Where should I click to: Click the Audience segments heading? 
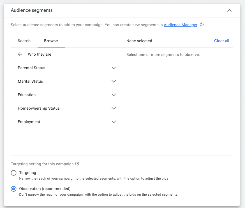pyautogui.click(x=32, y=10)
